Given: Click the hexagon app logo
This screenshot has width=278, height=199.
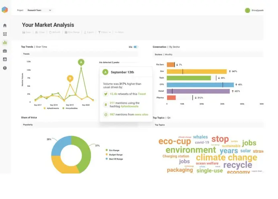Looking at the screenshot, I should [x=5, y=10].
